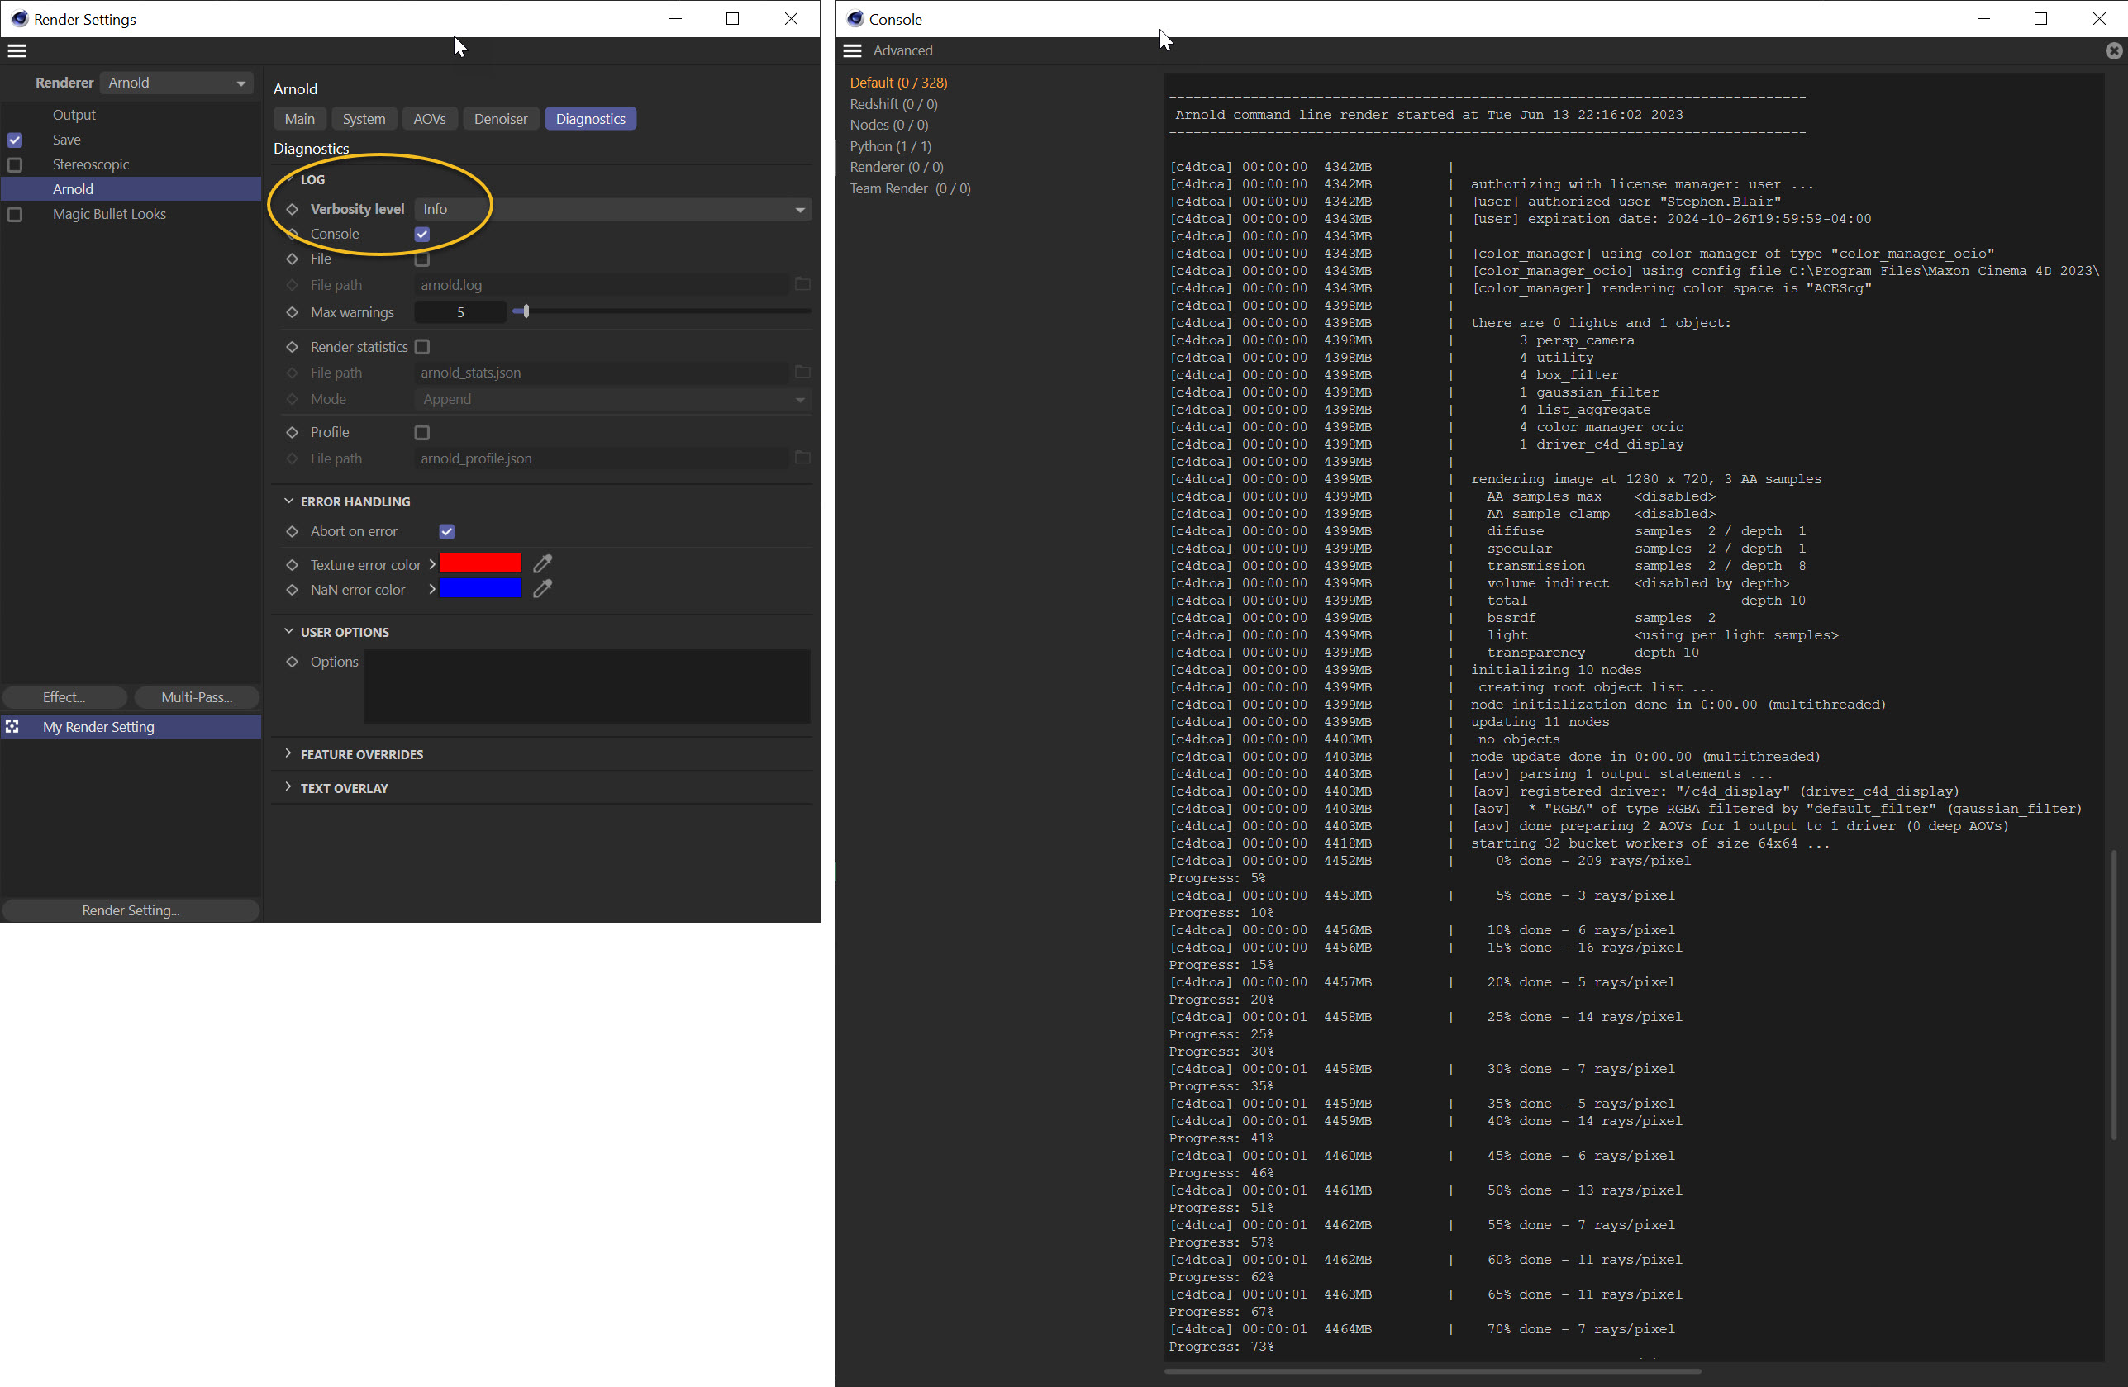
Task: Expand the FEATURE OVERRIDES section
Action: click(x=361, y=753)
